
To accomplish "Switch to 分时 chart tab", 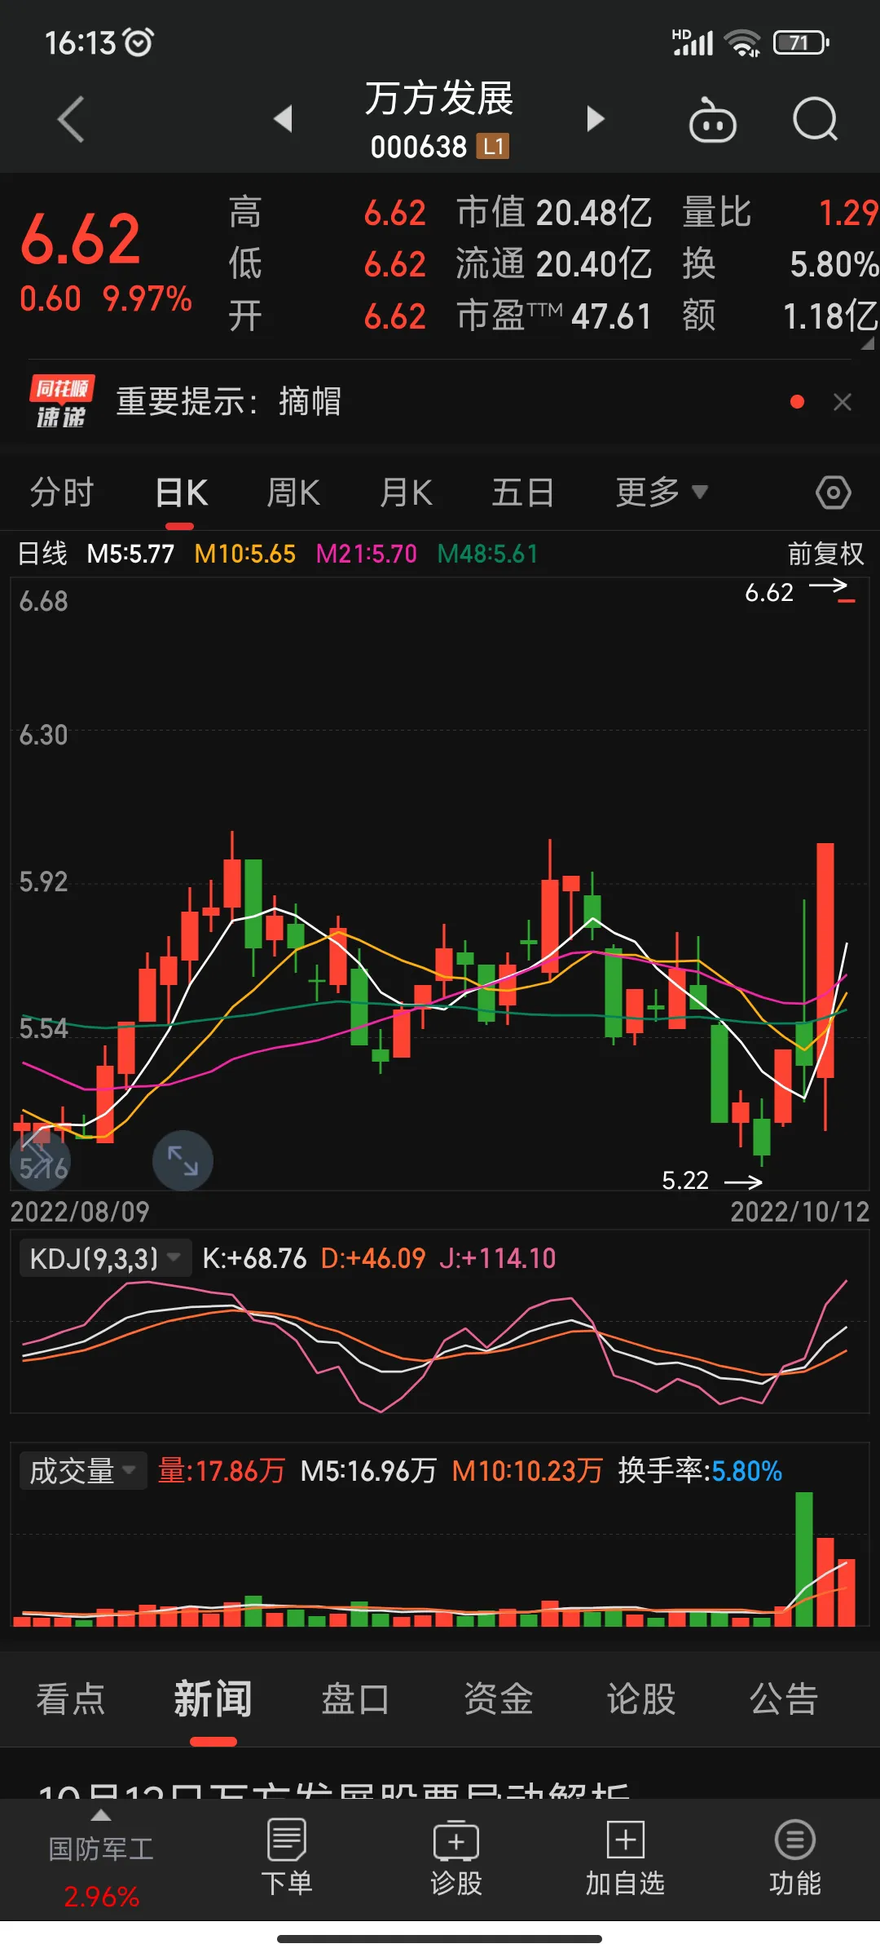I will [62, 493].
